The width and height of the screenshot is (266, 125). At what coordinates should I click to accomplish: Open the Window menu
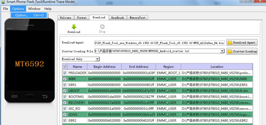tap(34, 9)
